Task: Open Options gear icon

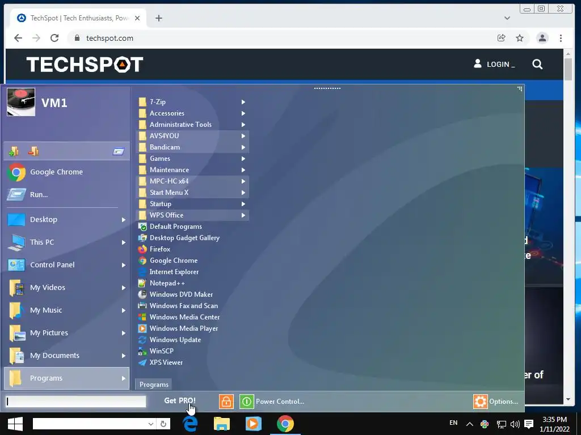Action: [x=481, y=402]
